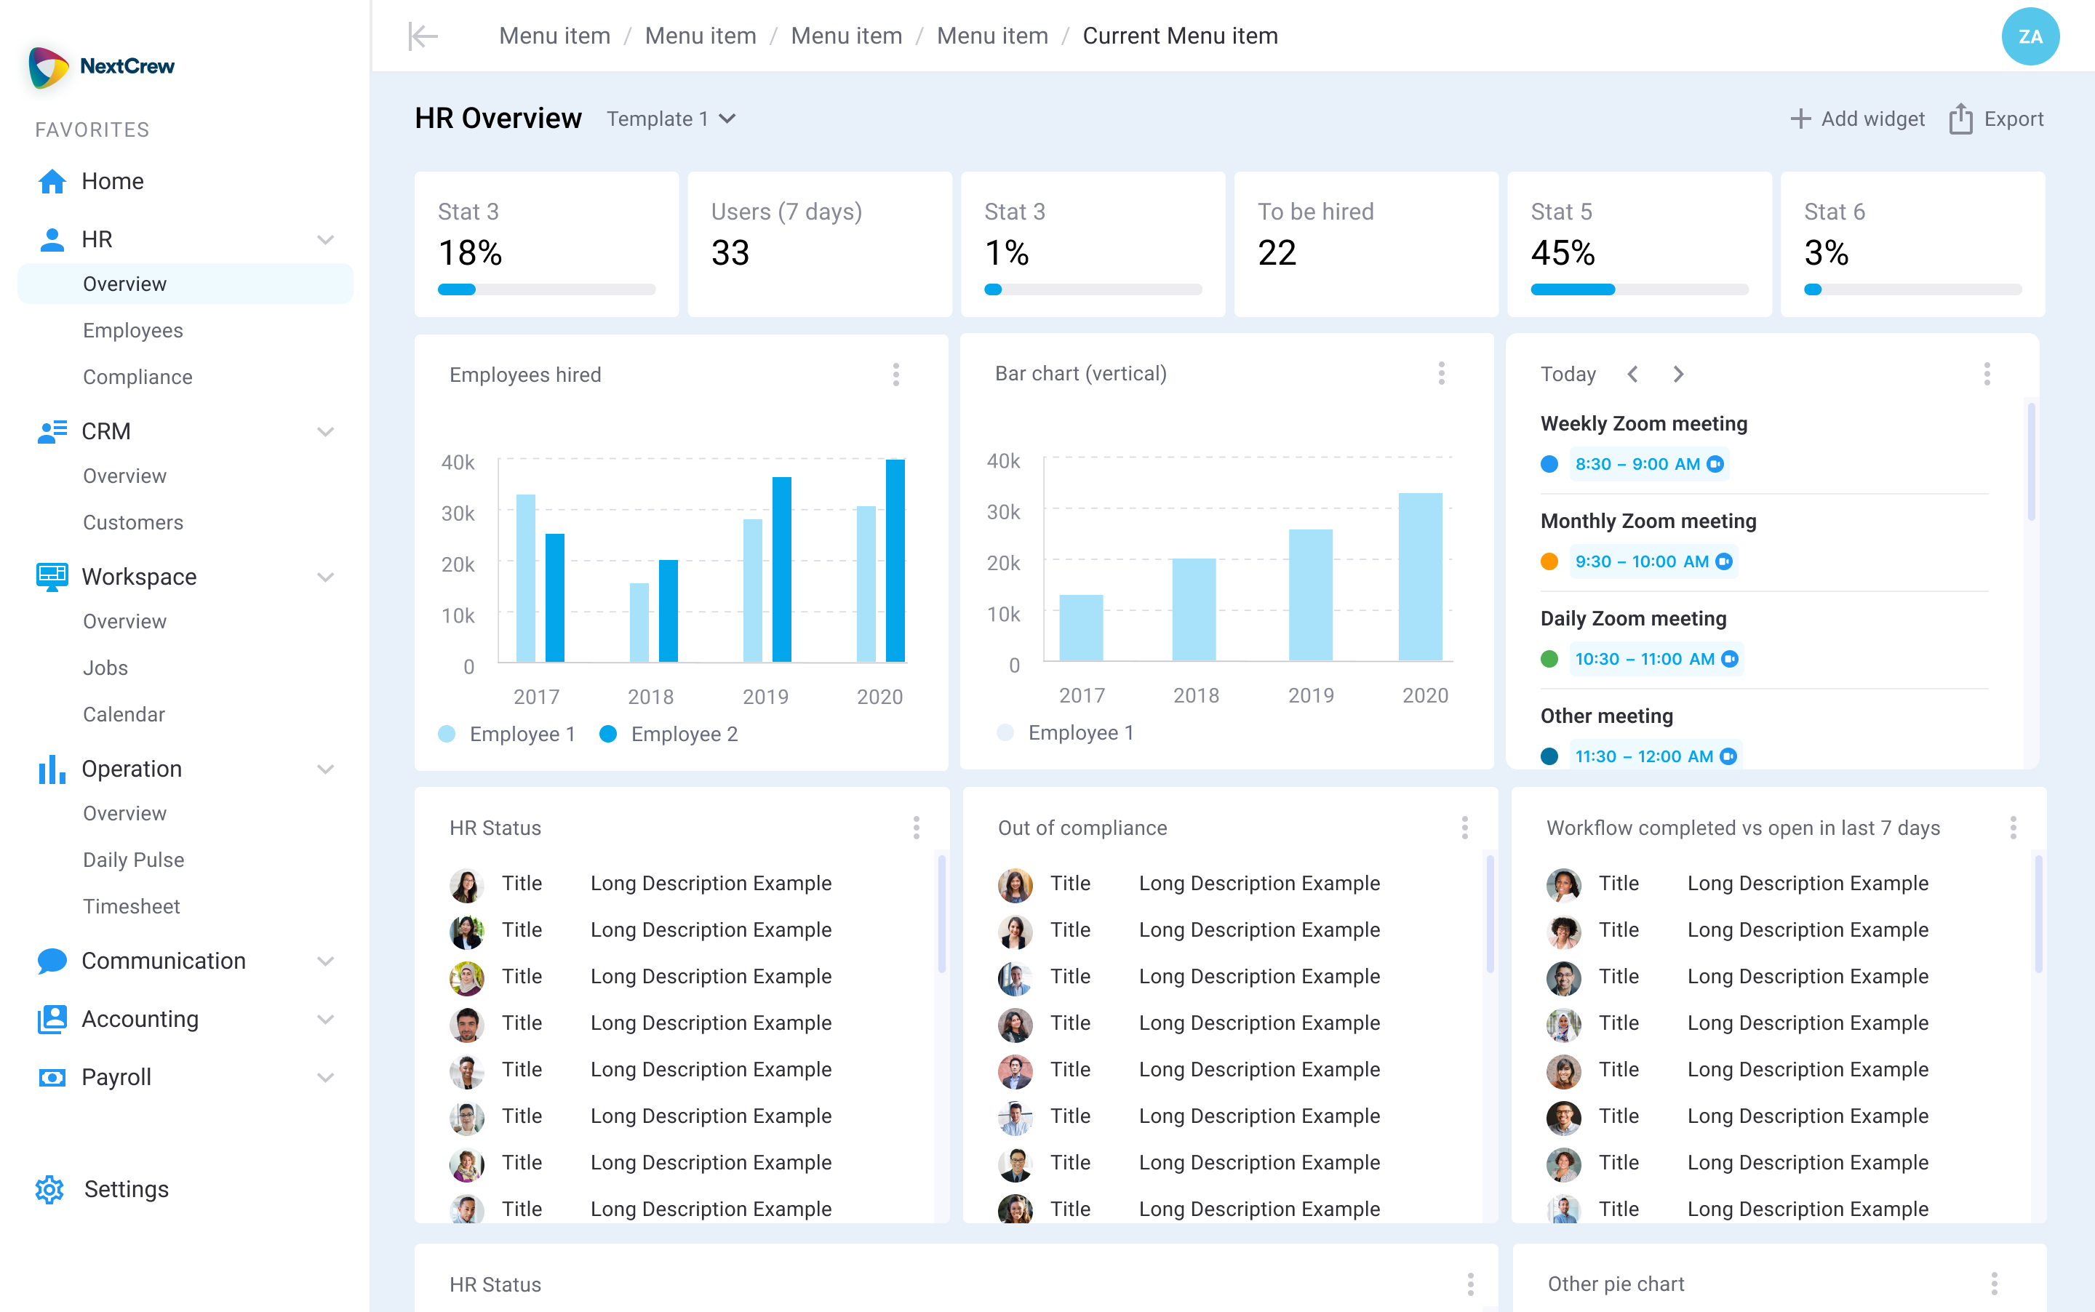Click video icon on 9:30 – 10:00 AM meeting

click(x=1723, y=561)
